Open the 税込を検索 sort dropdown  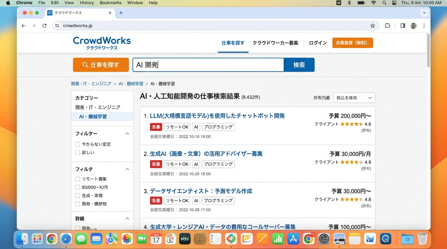[x=354, y=98]
